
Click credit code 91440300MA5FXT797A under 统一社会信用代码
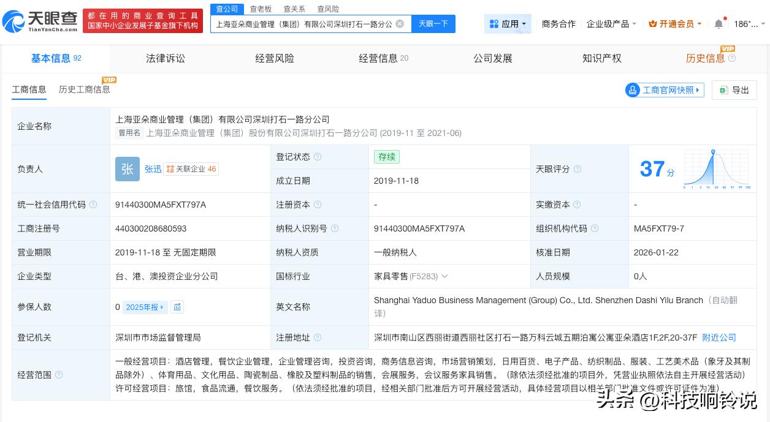coord(161,205)
